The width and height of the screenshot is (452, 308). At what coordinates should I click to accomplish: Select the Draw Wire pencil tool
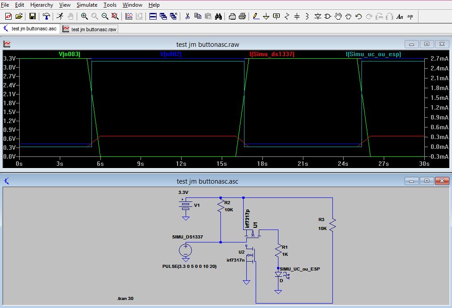(x=256, y=16)
